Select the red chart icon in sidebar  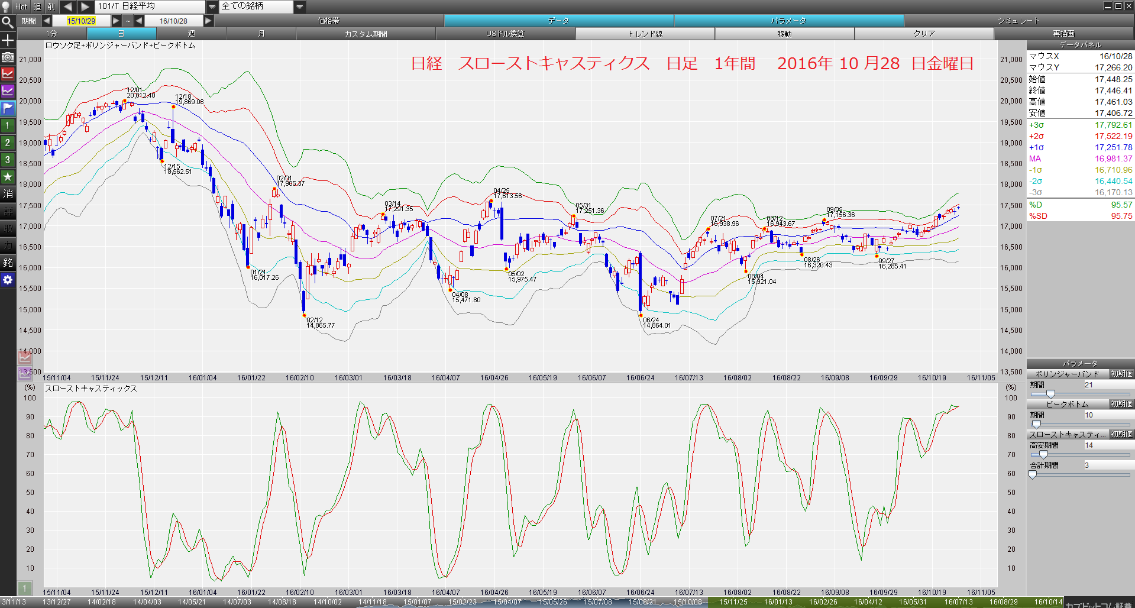click(x=8, y=74)
